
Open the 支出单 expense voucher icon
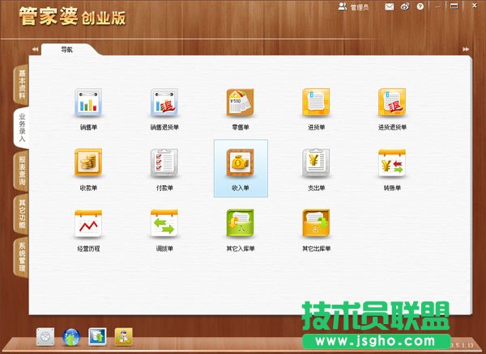[x=316, y=163]
